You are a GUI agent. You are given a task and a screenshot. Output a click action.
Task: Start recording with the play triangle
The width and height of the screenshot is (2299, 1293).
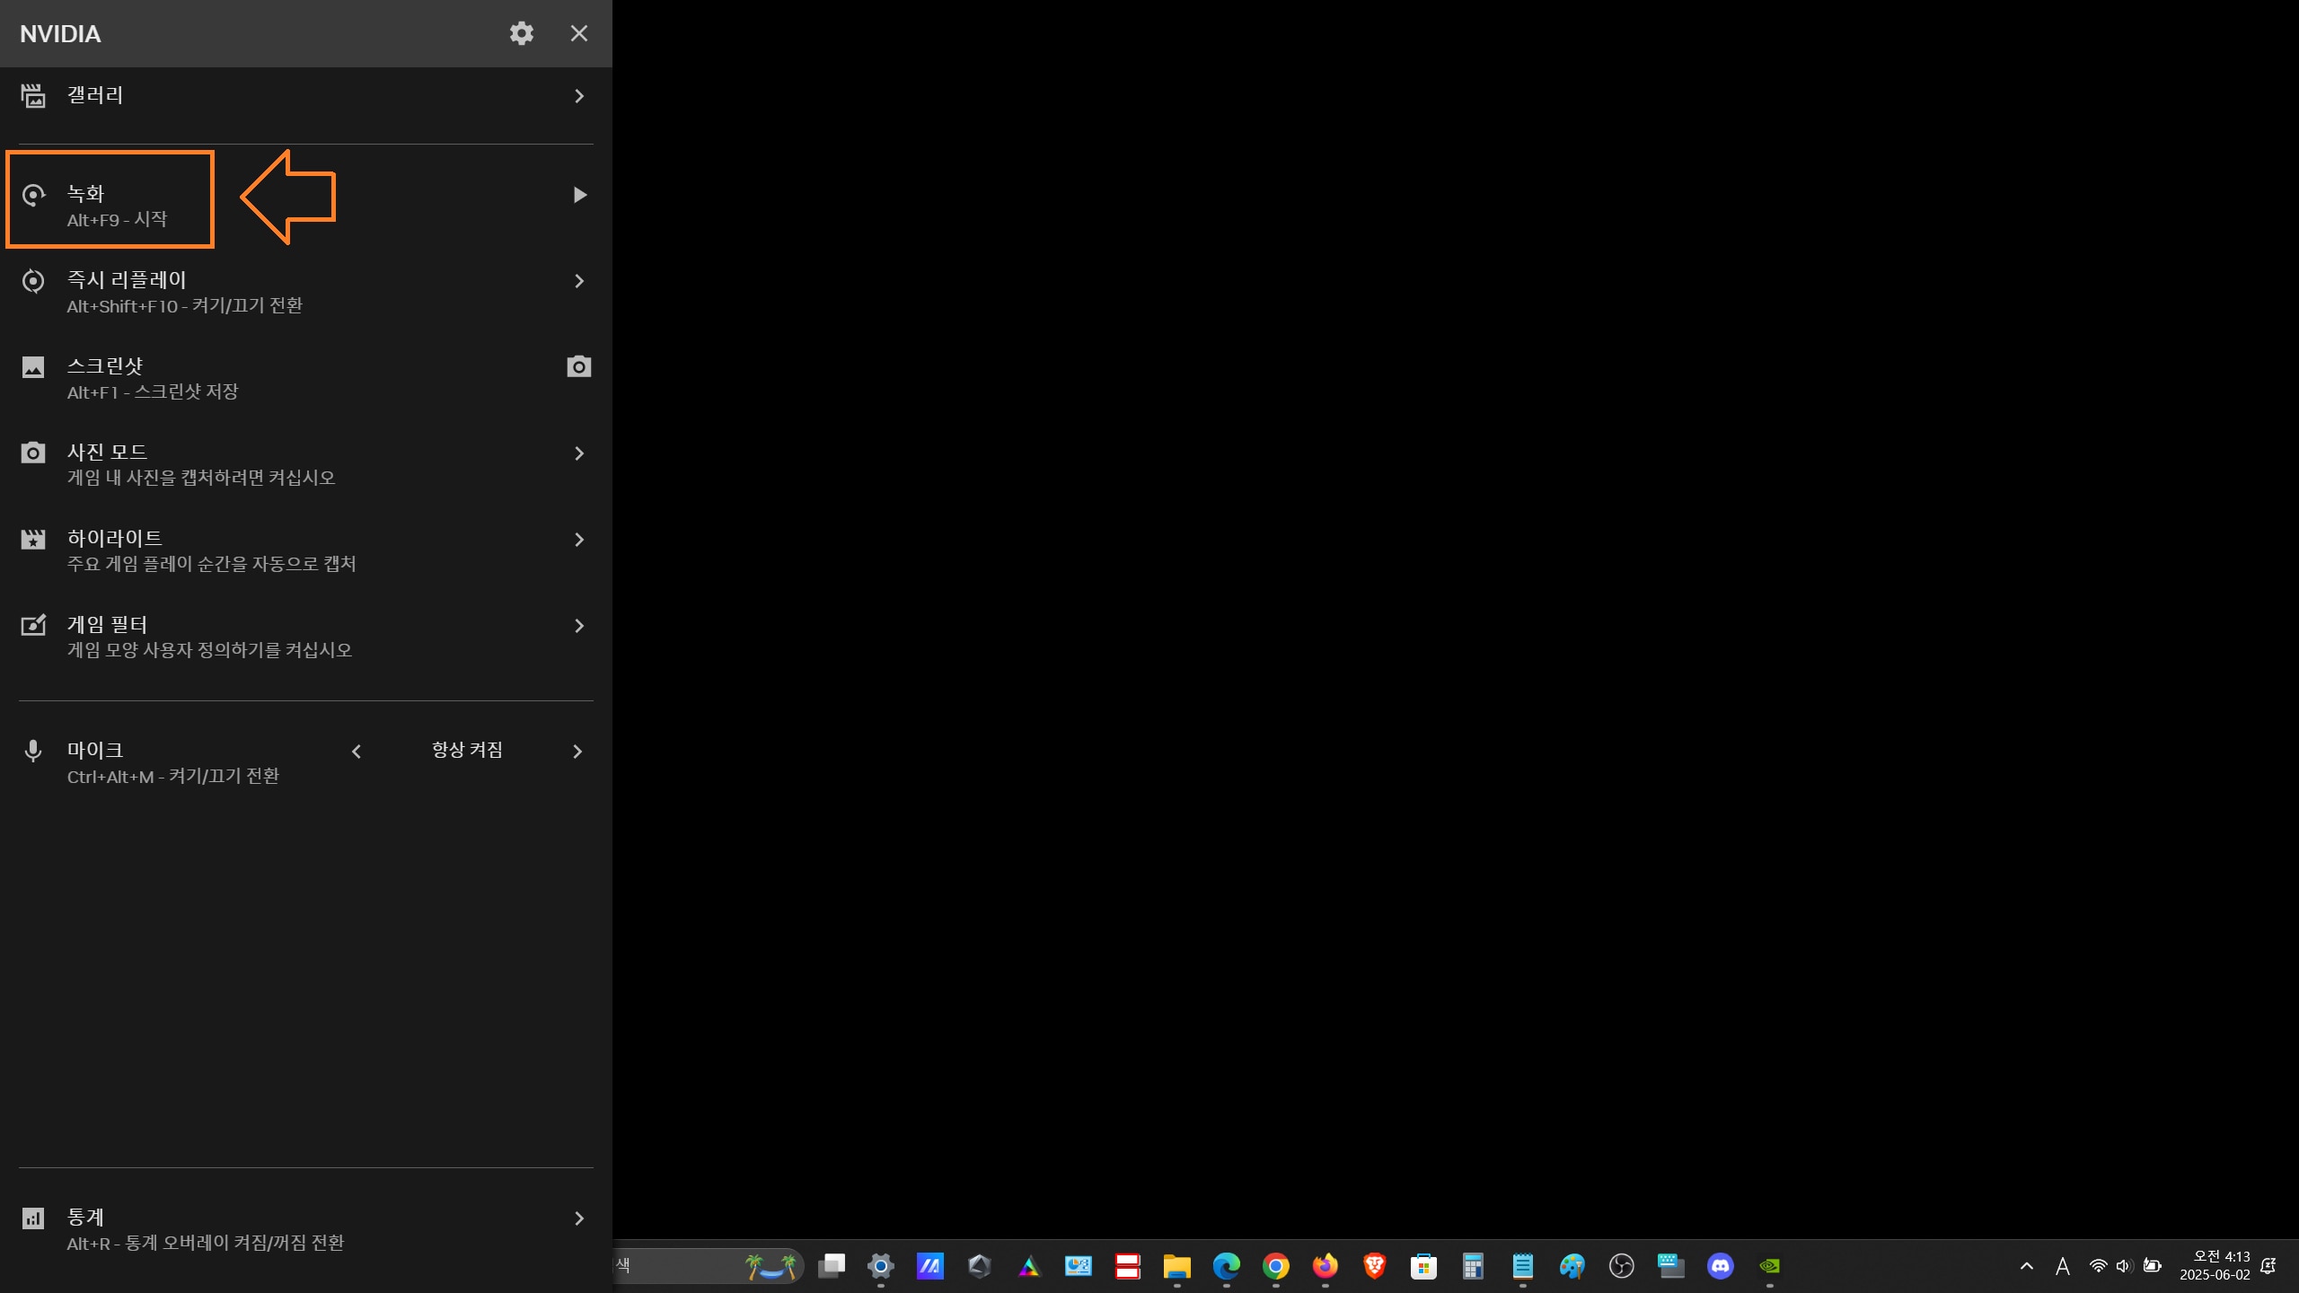click(x=579, y=195)
